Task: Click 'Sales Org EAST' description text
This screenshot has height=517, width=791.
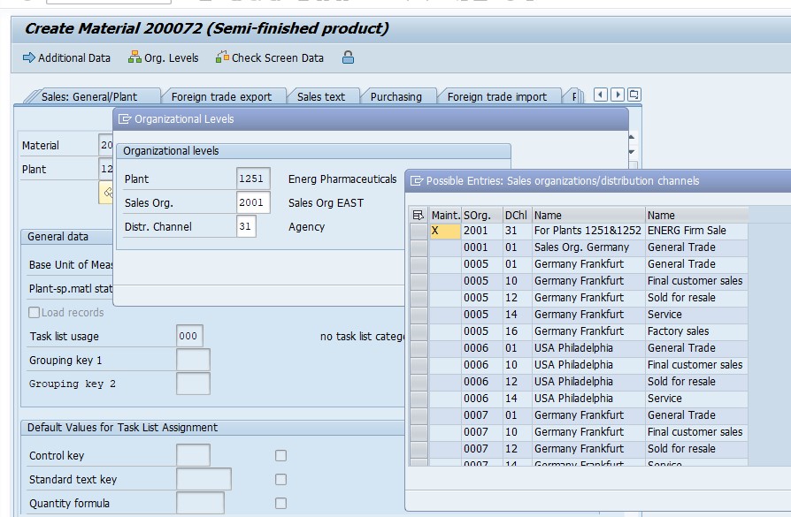Action: click(326, 203)
